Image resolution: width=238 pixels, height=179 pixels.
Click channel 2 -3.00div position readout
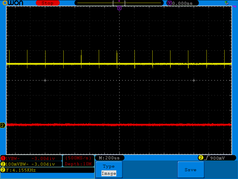43,164
